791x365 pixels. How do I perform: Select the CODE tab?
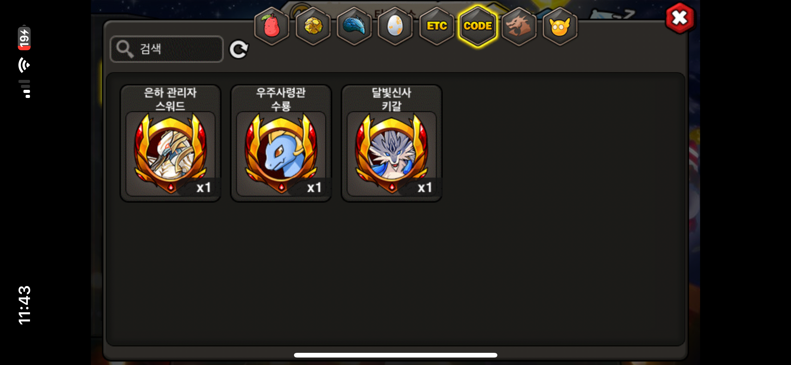coord(478,26)
